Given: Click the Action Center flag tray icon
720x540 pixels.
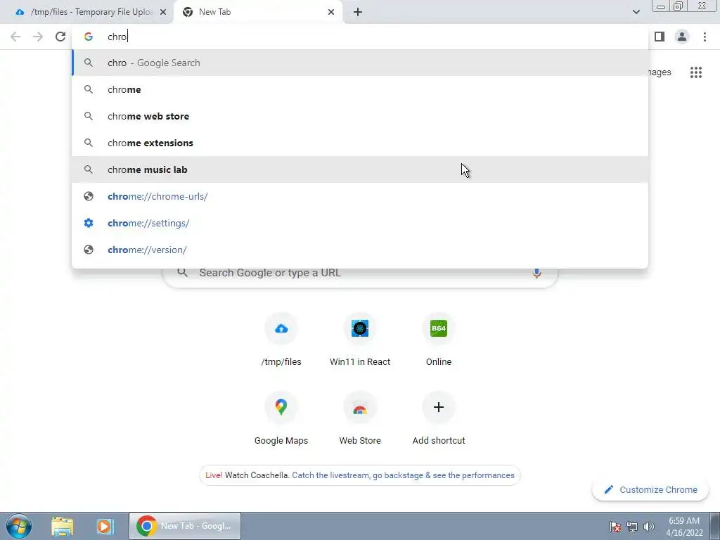Looking at the screenshot, I should pos(615,527).
